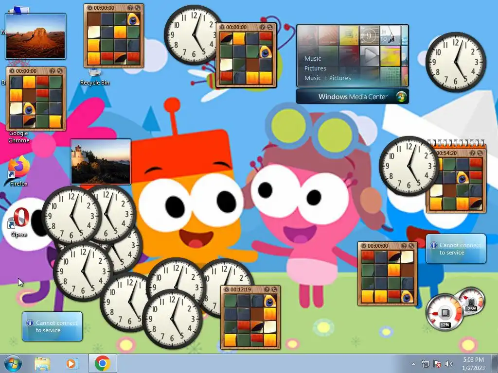This screenshot has height=373, width=498.
Task: Open the Firefox desktop shortcut
Action: [x=18, y=171]
